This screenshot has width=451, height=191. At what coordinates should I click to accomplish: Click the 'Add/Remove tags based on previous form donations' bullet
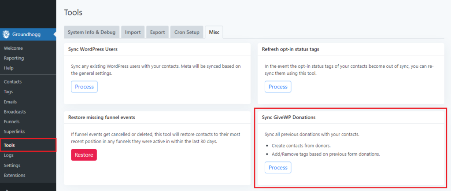[x=326, y=154]
